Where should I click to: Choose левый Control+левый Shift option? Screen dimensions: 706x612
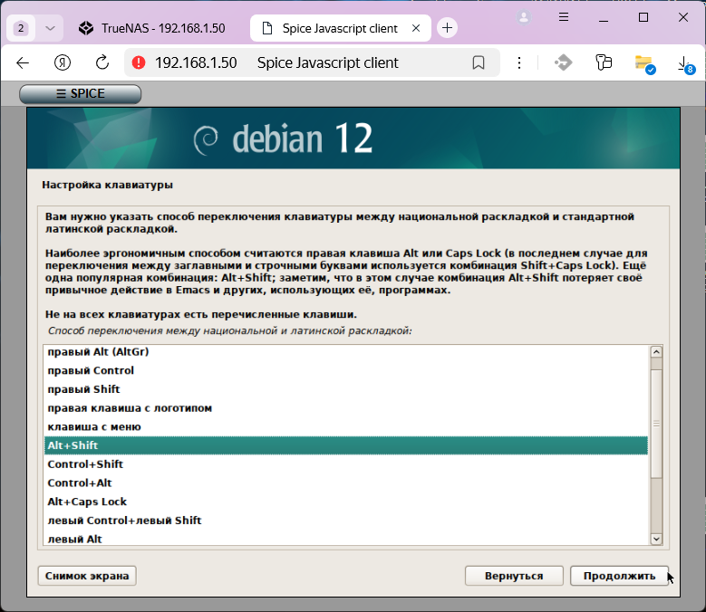(x=346, y=521)
